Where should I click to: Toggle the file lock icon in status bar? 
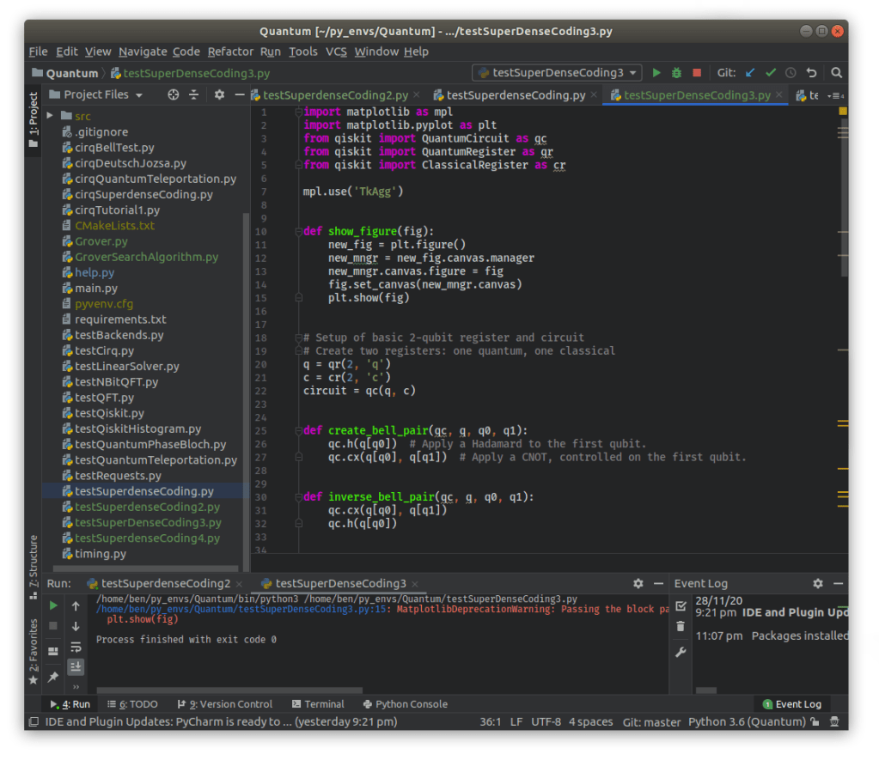[814, 722]
